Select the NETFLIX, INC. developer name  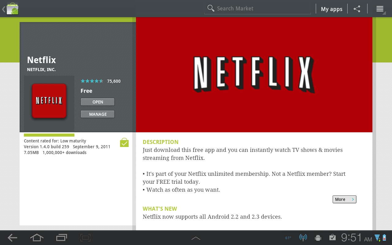(x=41, y=70)
